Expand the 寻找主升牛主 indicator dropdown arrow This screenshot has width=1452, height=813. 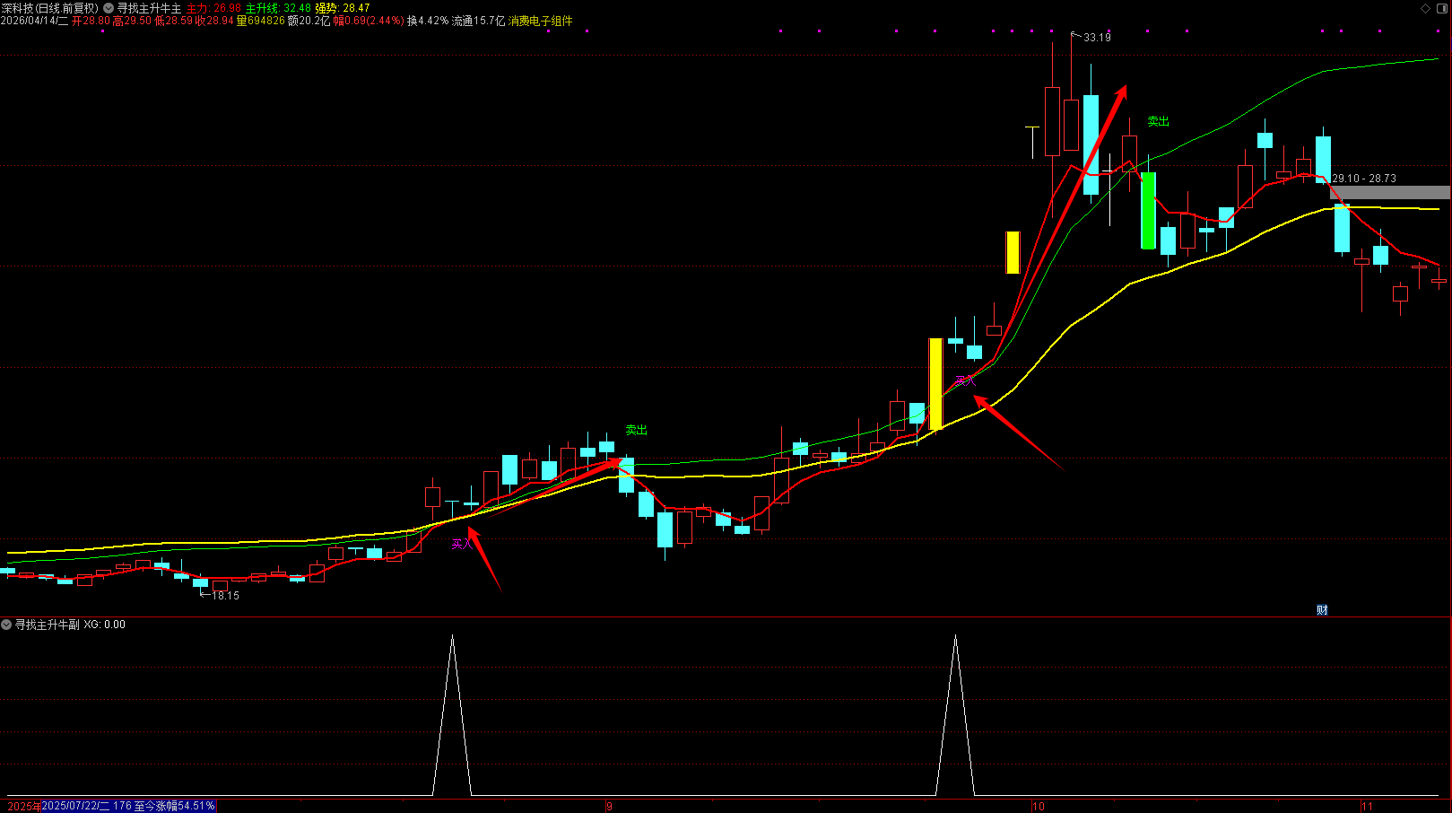pyautogui.click(x=109, y=8)
